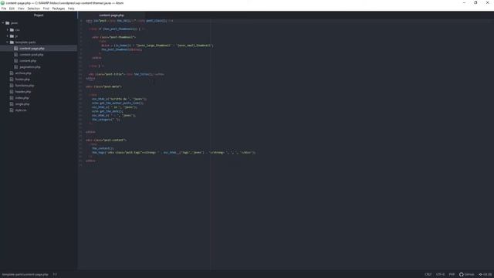Viewport: 494px width, 278px height.
Task: Open functions.php from the project tree
Action: click(25, 86)
